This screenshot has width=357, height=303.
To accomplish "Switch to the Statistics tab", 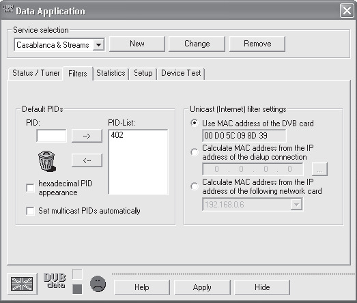I will 111,73.
